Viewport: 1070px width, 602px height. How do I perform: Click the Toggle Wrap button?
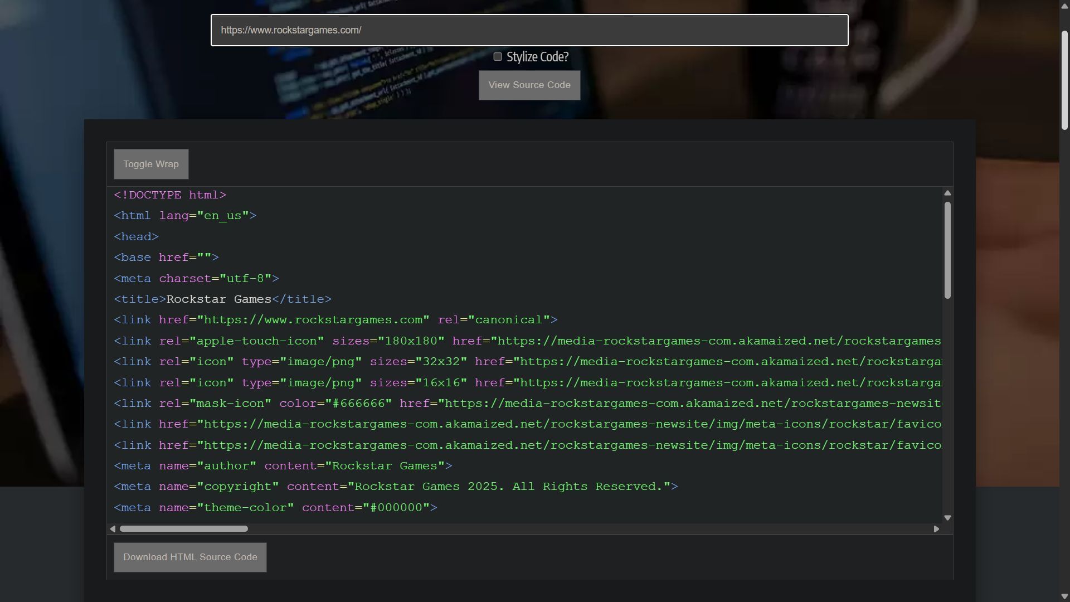pos(151,164)
